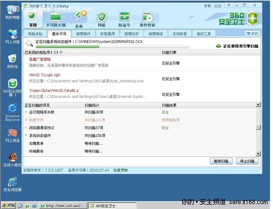Click the green cloud dual-engine icon
Image resolution: width=273 pixels, height=209 pixels.
[218, 46]
